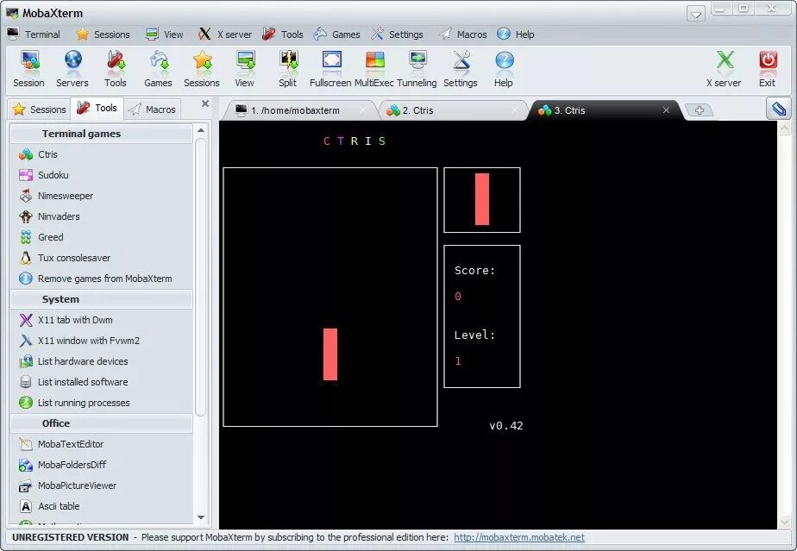
Task: Open X11 window with Fvwm2
Action: click(x=79, y=341)
